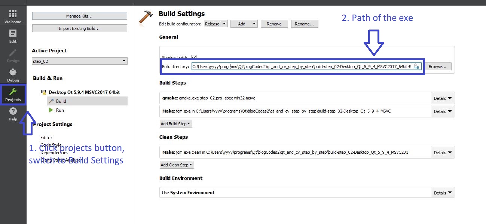Click inside the Build directory path field
Image resolution: width=486 pixels, height=224 pixels.
tap(299, 67)
